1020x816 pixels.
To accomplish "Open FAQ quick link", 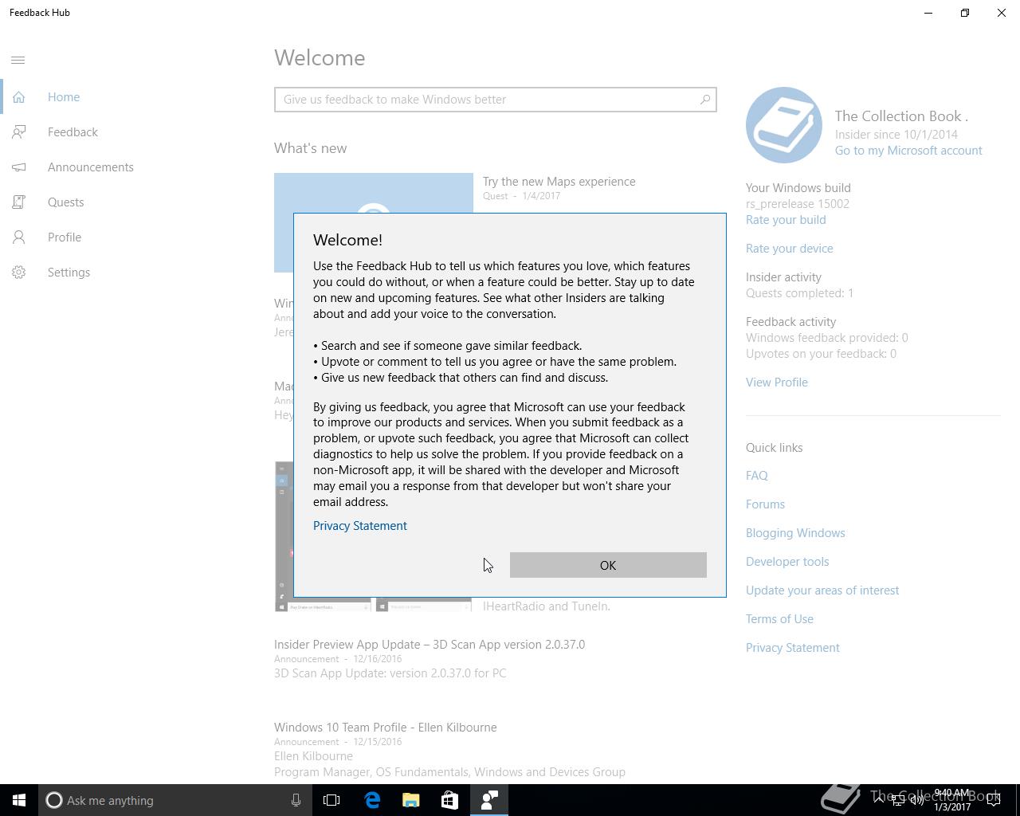I will pyautogui.click(x=757, y=476).
